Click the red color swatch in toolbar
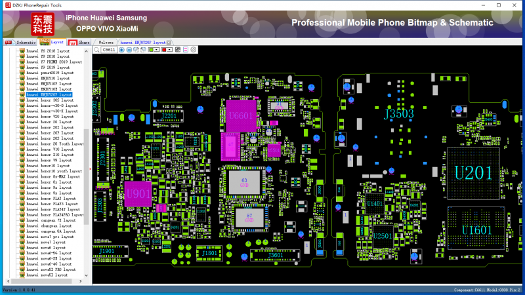Image resolution: width=525 pixels, height=295 pixels. click(164, 50)
